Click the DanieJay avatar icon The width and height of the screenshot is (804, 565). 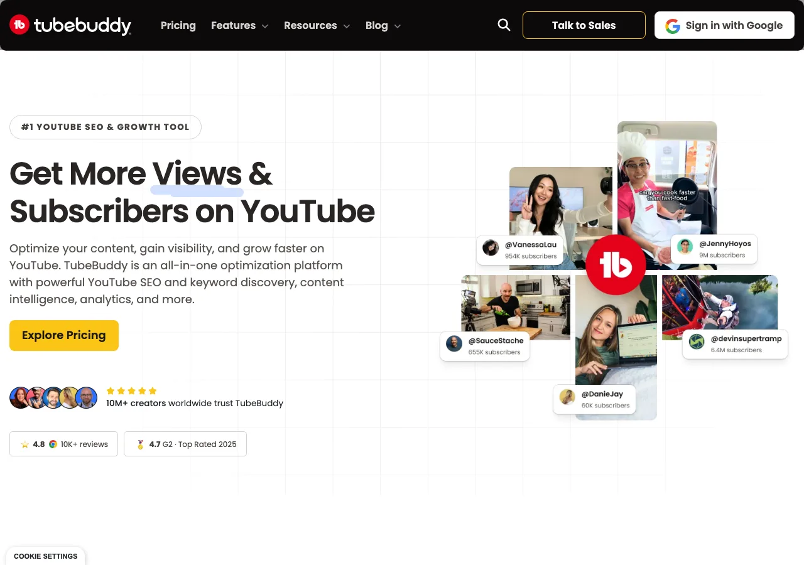567,397
